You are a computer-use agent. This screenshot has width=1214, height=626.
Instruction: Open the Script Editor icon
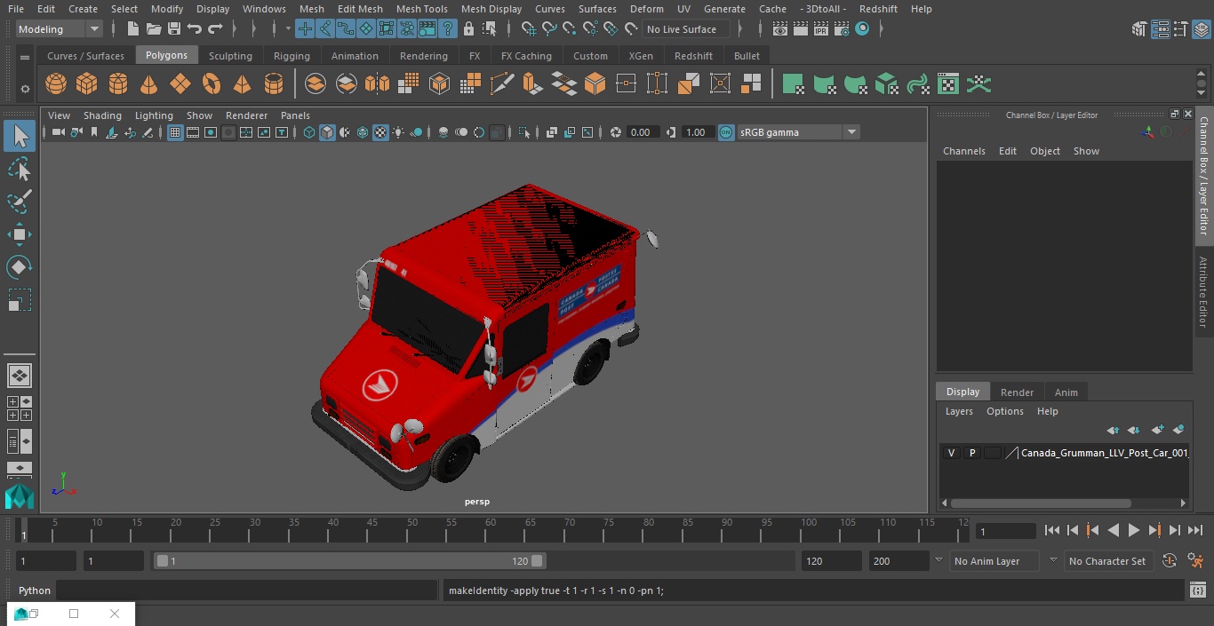click(1197, 590)
